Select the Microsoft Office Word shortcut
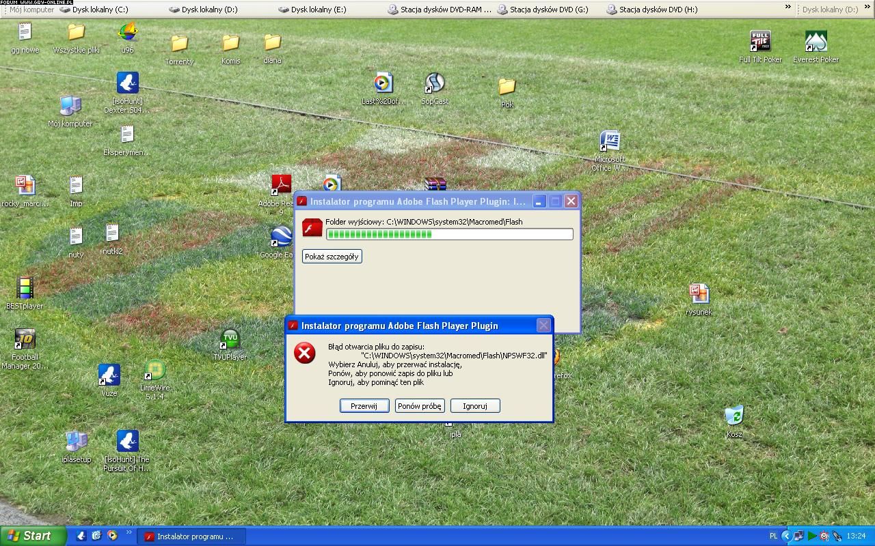The height and width of the screenshot is (546, 875). (609, 142)
